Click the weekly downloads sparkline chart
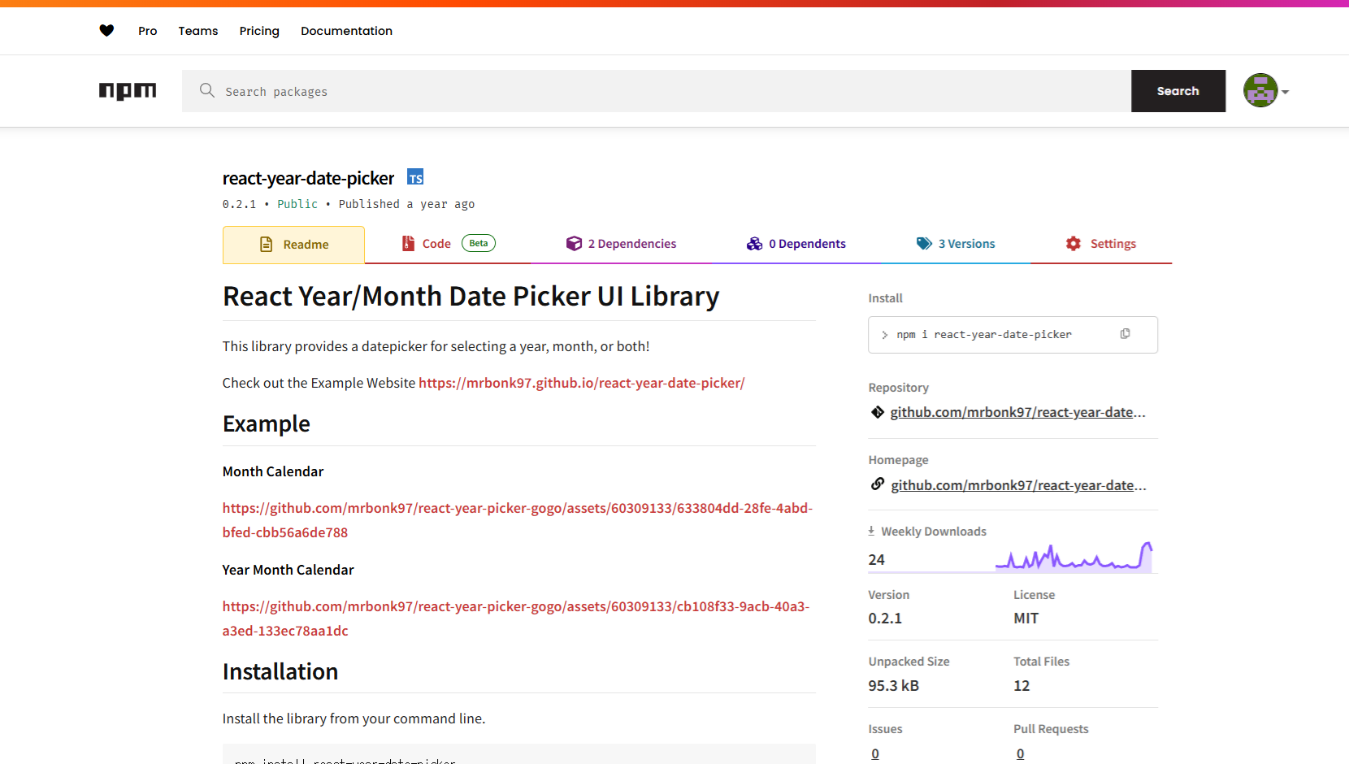Viewport: 1349px width, 764px height. pyautogui.click(x=1074, y=558)
